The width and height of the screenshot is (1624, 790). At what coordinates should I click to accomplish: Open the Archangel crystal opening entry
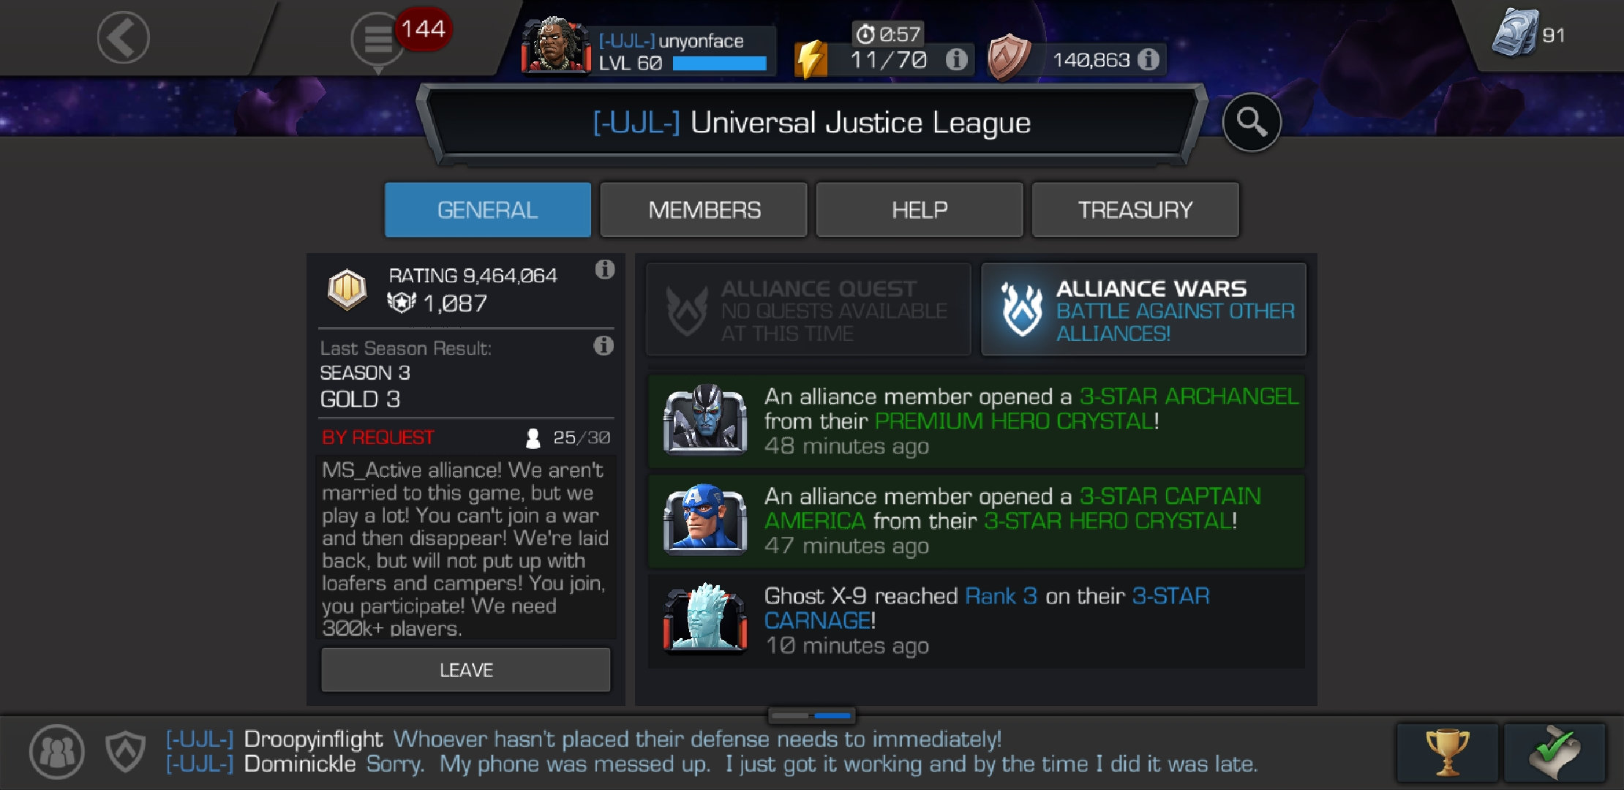[976, 421]
